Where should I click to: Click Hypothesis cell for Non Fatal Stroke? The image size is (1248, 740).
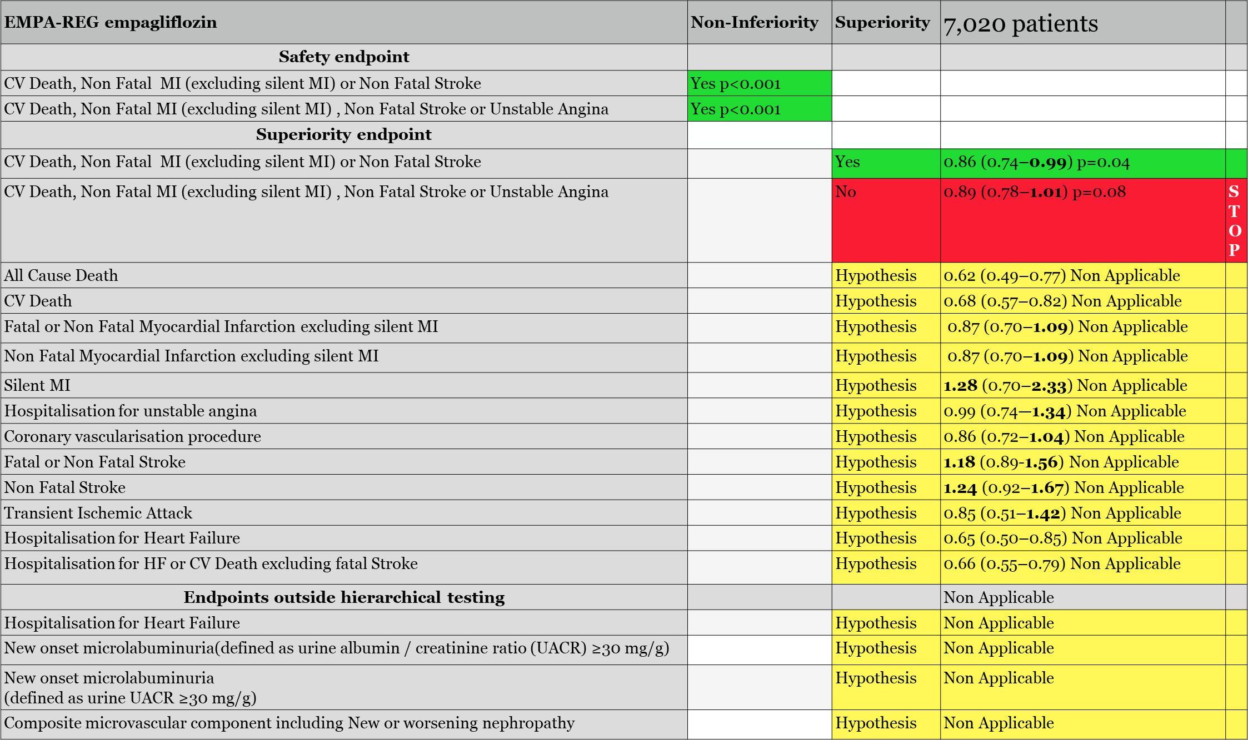[x=886, y=487]
